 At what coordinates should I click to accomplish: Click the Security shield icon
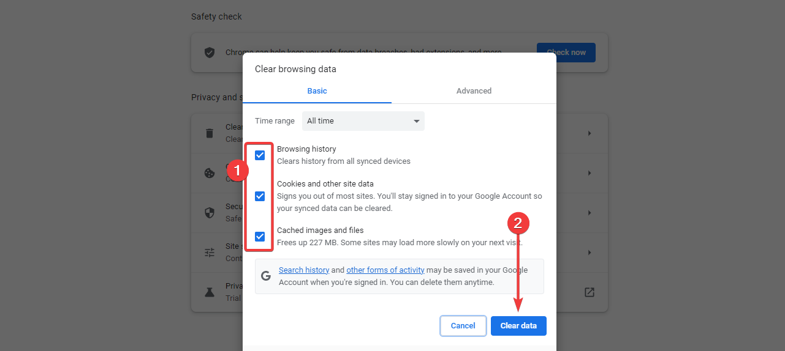[210, 213]
